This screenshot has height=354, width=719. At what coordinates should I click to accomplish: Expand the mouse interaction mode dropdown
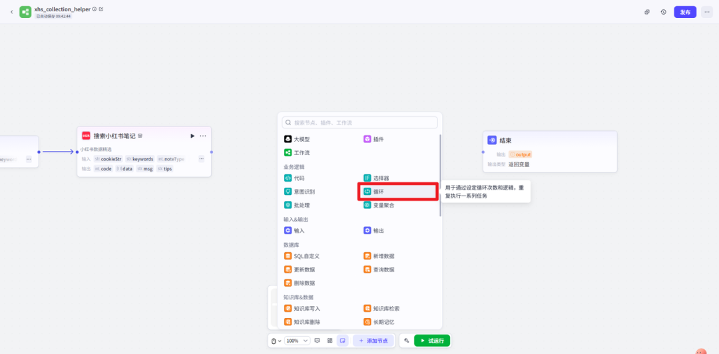click(x=276, y=341)
